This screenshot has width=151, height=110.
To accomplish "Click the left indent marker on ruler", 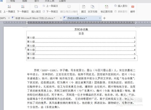I will pyautogui.click(x=27, y=22).
